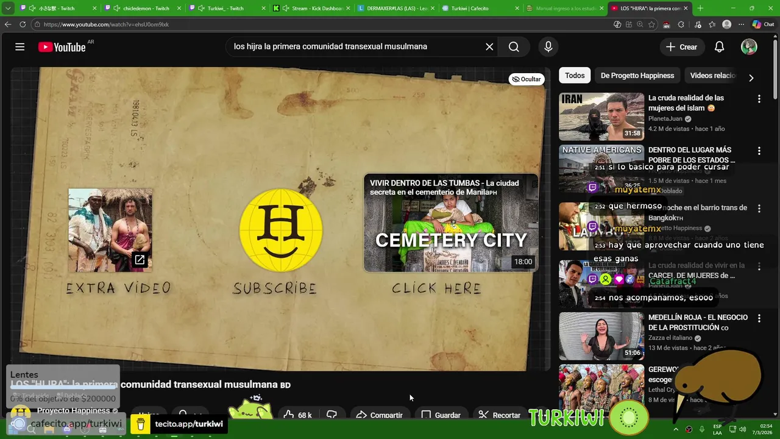Open the YouTube account avatar menu
Image resolution: width=780 pixels, height=439 pixels.
click(749, 47)
